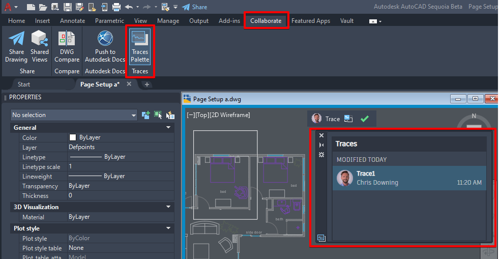Select the Layer Defpoints value field

(x=121, y=147)
